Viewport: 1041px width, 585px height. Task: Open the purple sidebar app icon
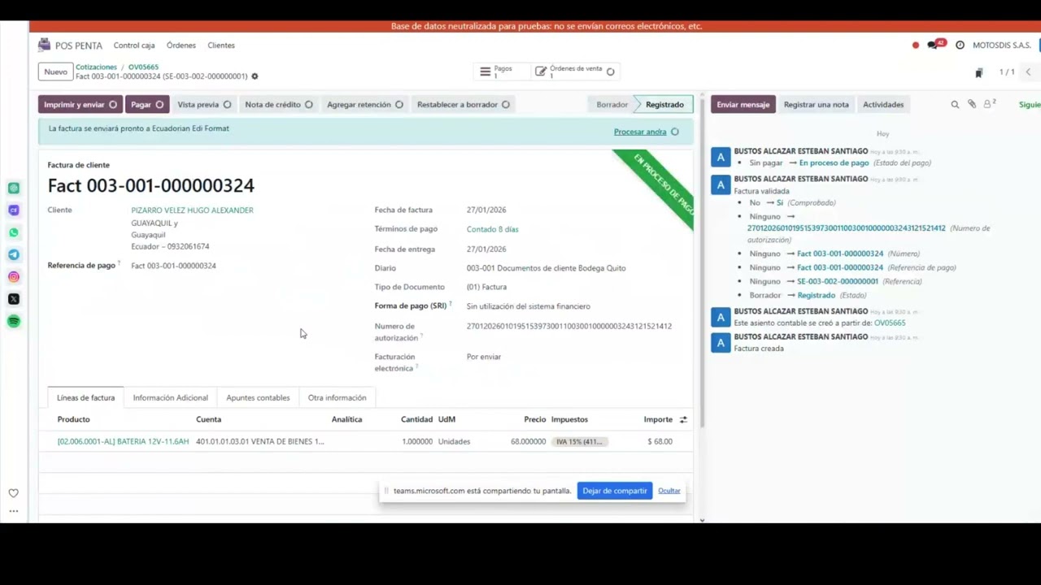coord(14,210)
